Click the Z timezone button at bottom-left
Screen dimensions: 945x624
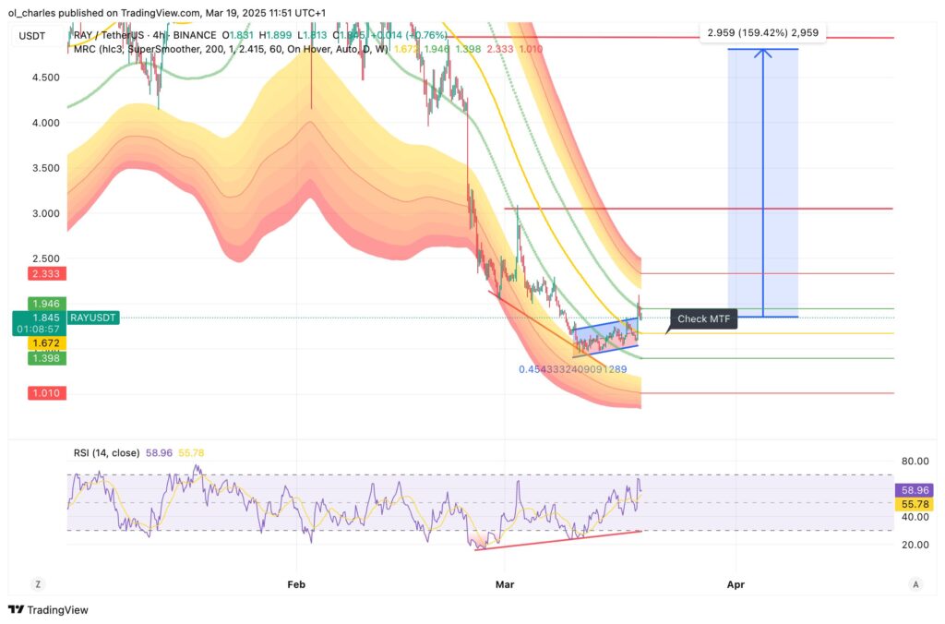coord(38,583)
